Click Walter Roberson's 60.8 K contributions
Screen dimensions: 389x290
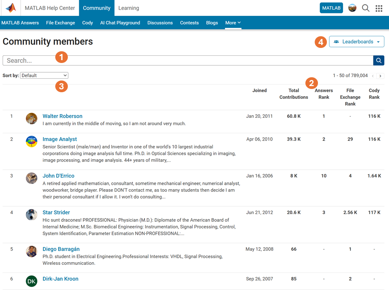tap(294, 116)
